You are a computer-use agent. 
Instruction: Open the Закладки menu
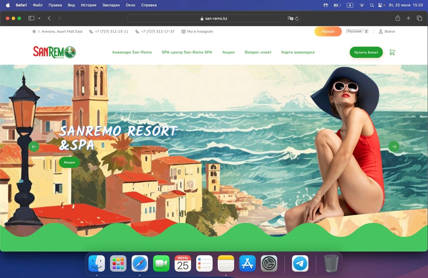111,5
